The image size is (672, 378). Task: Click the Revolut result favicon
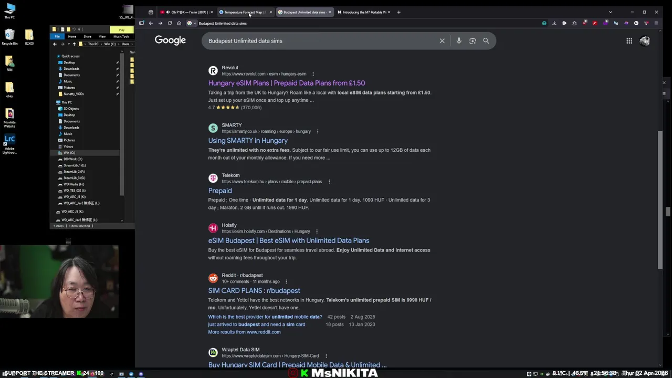[x=213, y=71]
